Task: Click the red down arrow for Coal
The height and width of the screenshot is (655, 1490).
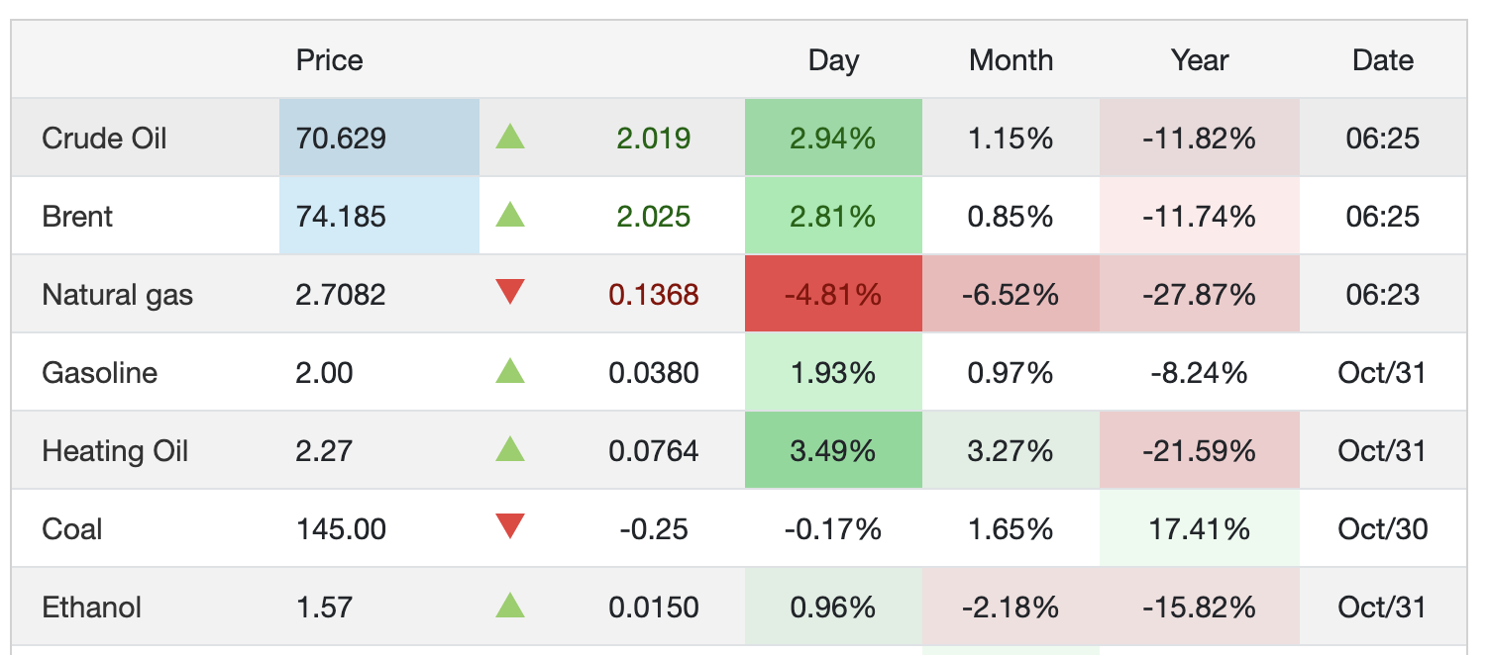Action: (x=510, y=527)
